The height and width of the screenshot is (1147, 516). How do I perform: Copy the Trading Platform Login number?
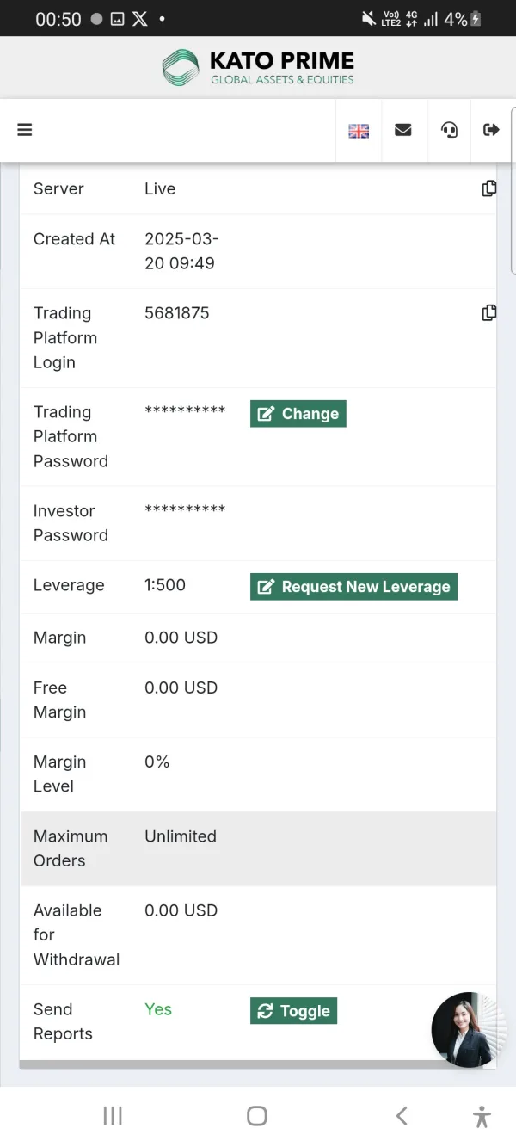pyautogui.click(x=488, y=313)
